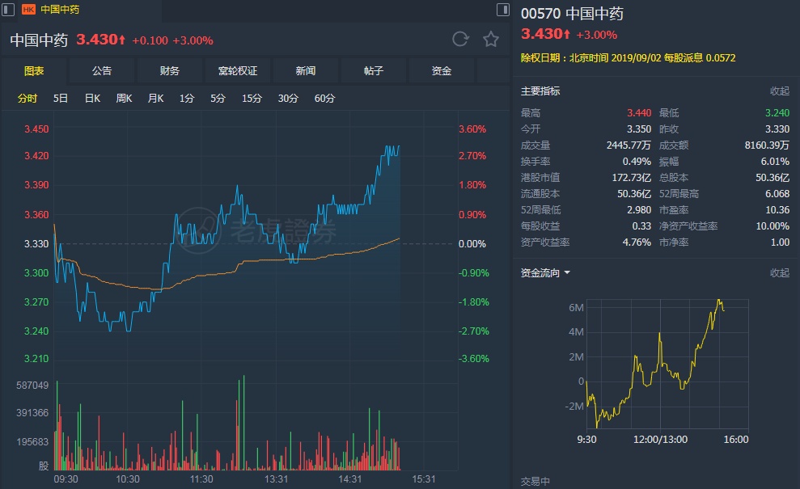Choose the 15分 chart interval
800x489 pixels.
point(252,99)
